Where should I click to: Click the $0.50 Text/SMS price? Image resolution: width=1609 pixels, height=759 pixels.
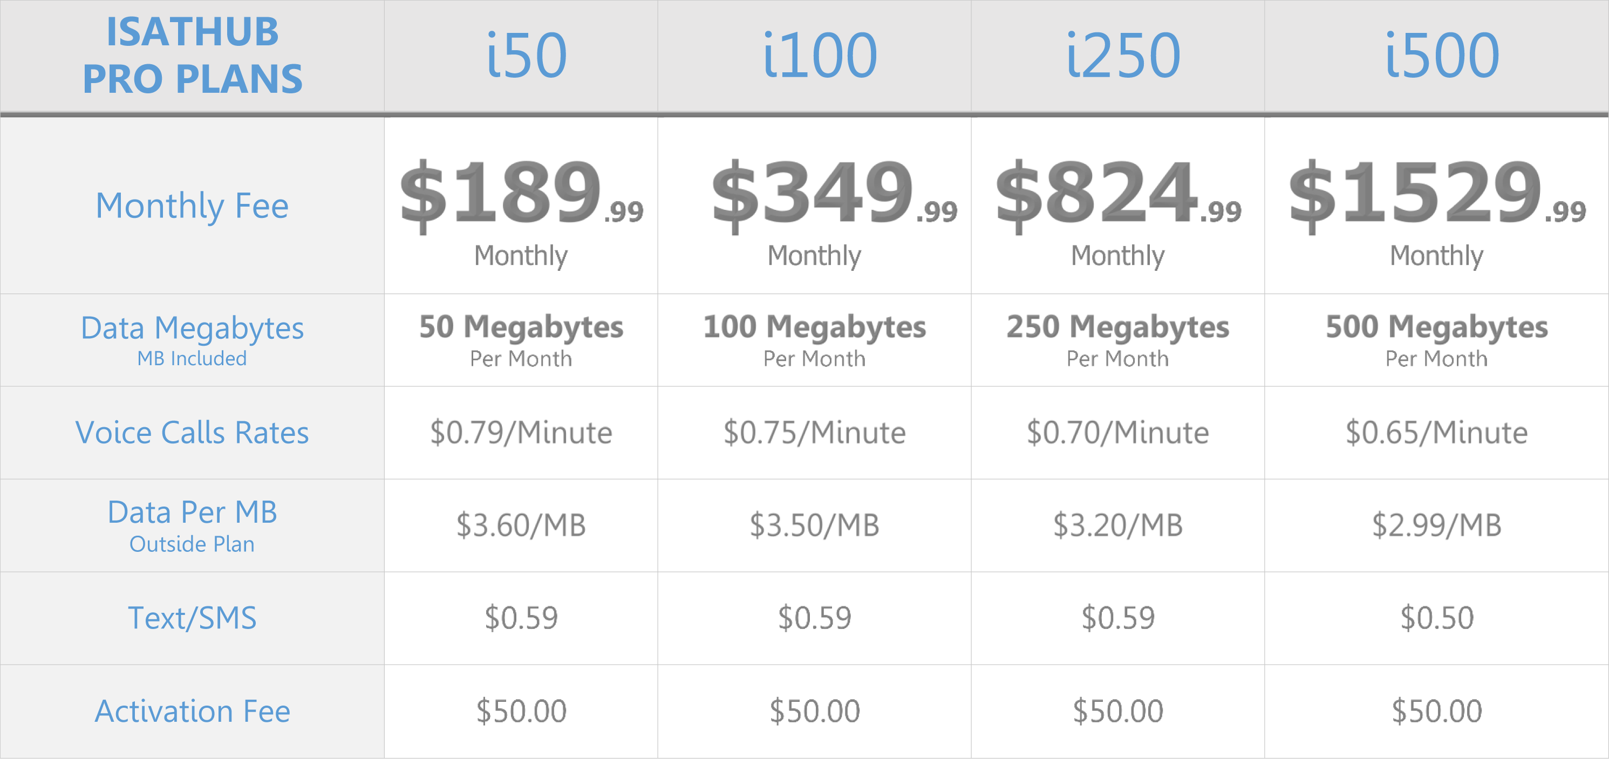tap(1436, 618)
